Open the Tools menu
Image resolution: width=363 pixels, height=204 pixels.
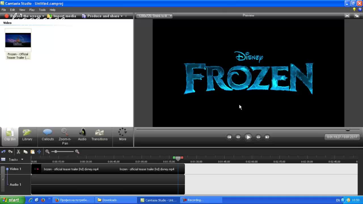click(x=42, y=10)
